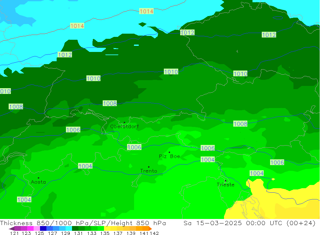Pick the cyan swatch in the color scale
Image resolution: width=320 pixels, height=235 pixels.
click(x=69, y=229)
